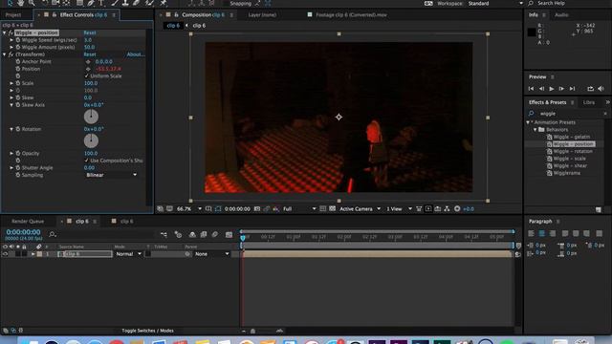Open the 66.7% magnification dropdown
Screen dimensions: 612x344
click(189, 209)
